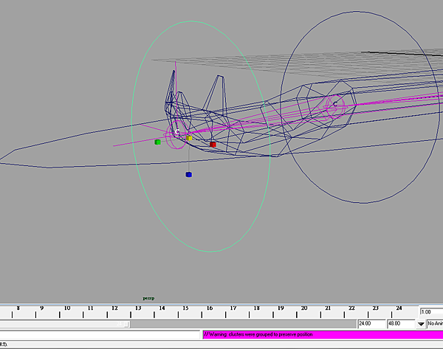Click the animation end field showing 48.00
Image resolution: width=443 pixels, height=349 pixels.
click(x=401, y=324)
